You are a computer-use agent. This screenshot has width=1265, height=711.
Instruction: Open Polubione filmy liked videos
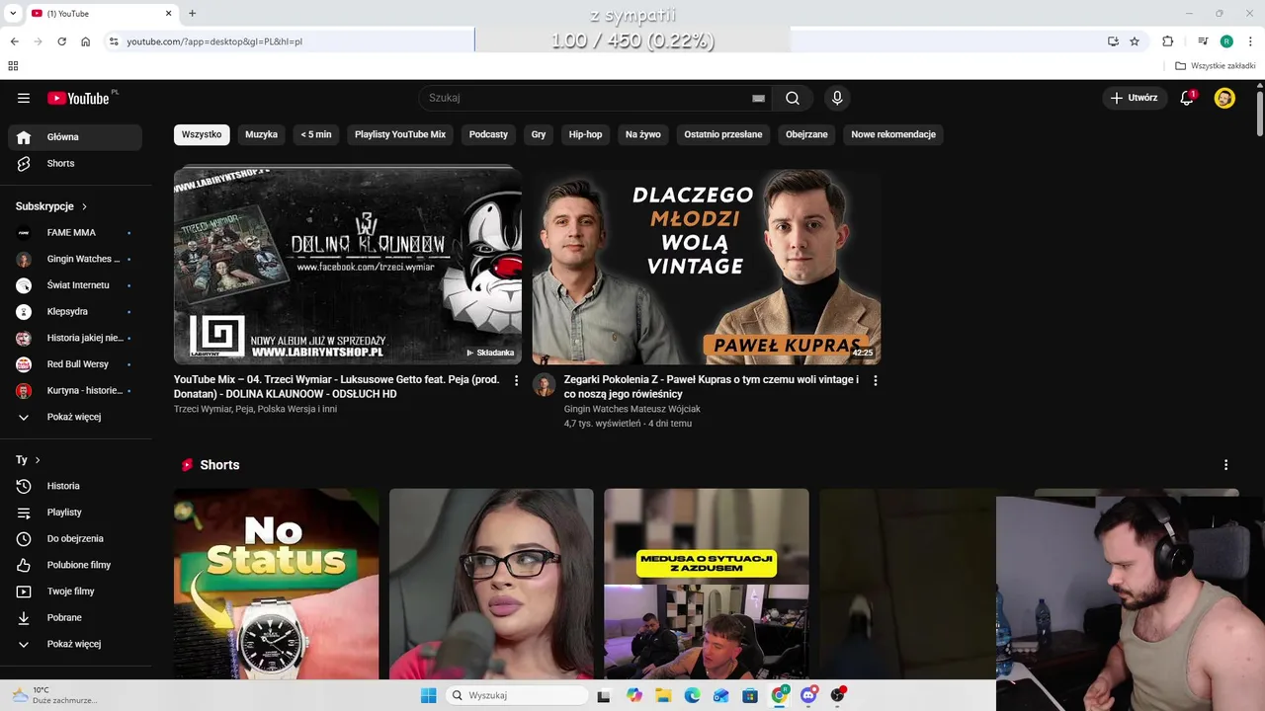coord(75,565)
